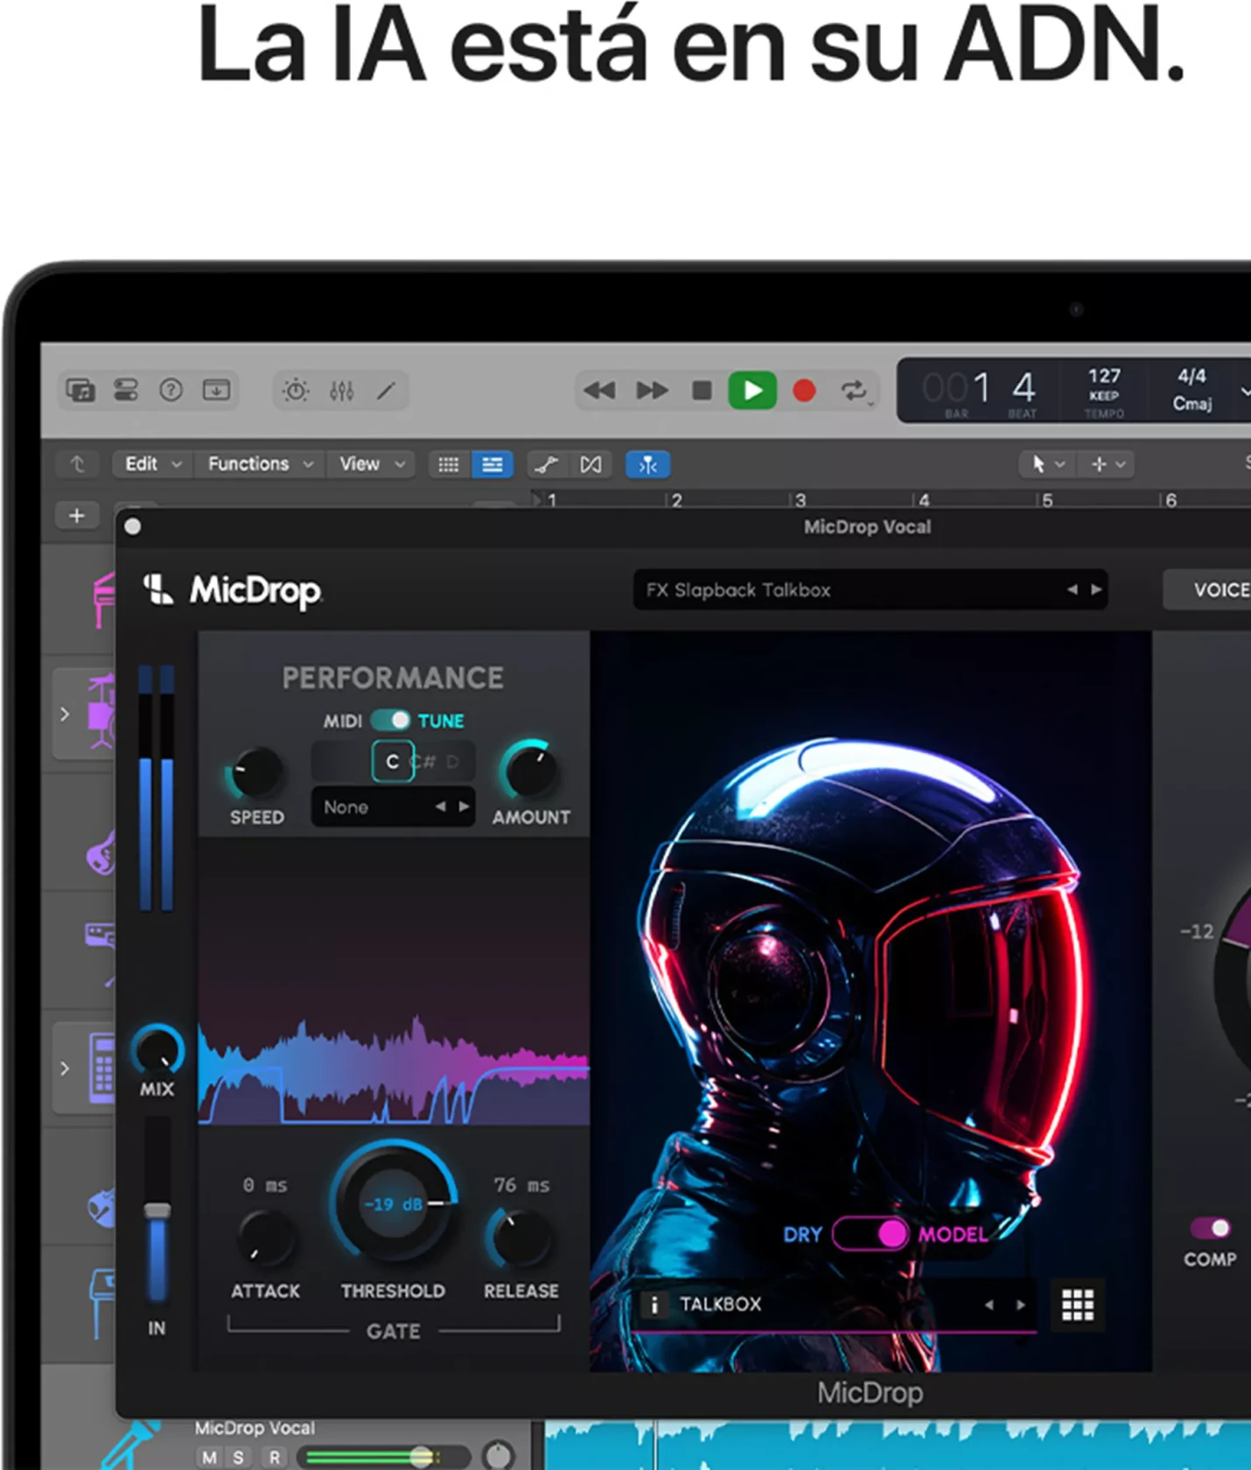Select next scale arrow next to None
Image resolution: width=1251 pixels, height=1470 pixels.
464,807
